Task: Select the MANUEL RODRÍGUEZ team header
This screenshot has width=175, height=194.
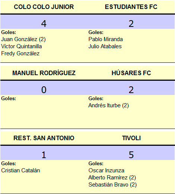Action: pyautogui.click(x=44, y=73)
